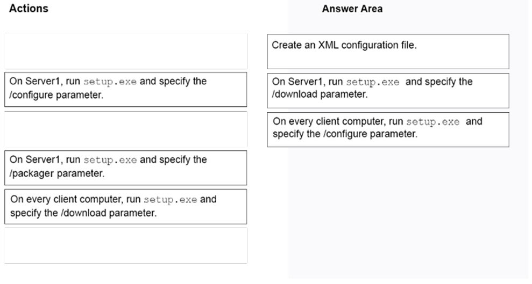Screen dimensions: 532x284
Task: Select client computer /configure parameter answer step
Action: pos(388,129)
